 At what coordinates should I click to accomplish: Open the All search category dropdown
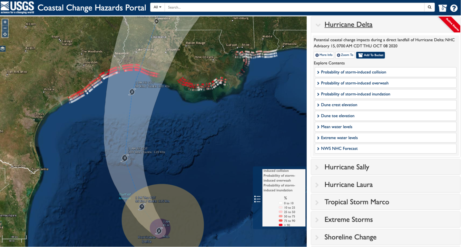pos(158,7)
